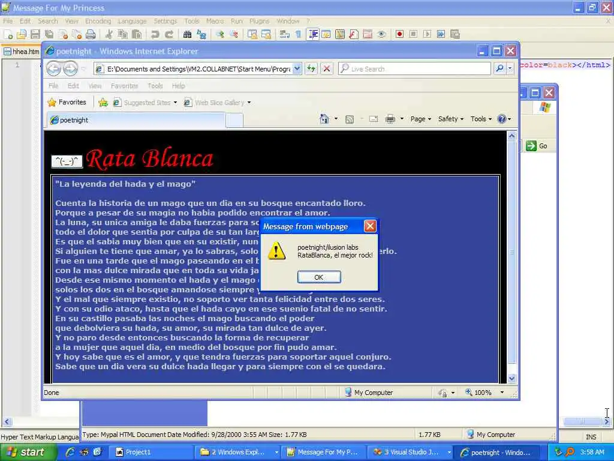Open the Encoding menu in Notepad++
The width and height of the screenshot is (614, 461).
click(x=98, y=21)
